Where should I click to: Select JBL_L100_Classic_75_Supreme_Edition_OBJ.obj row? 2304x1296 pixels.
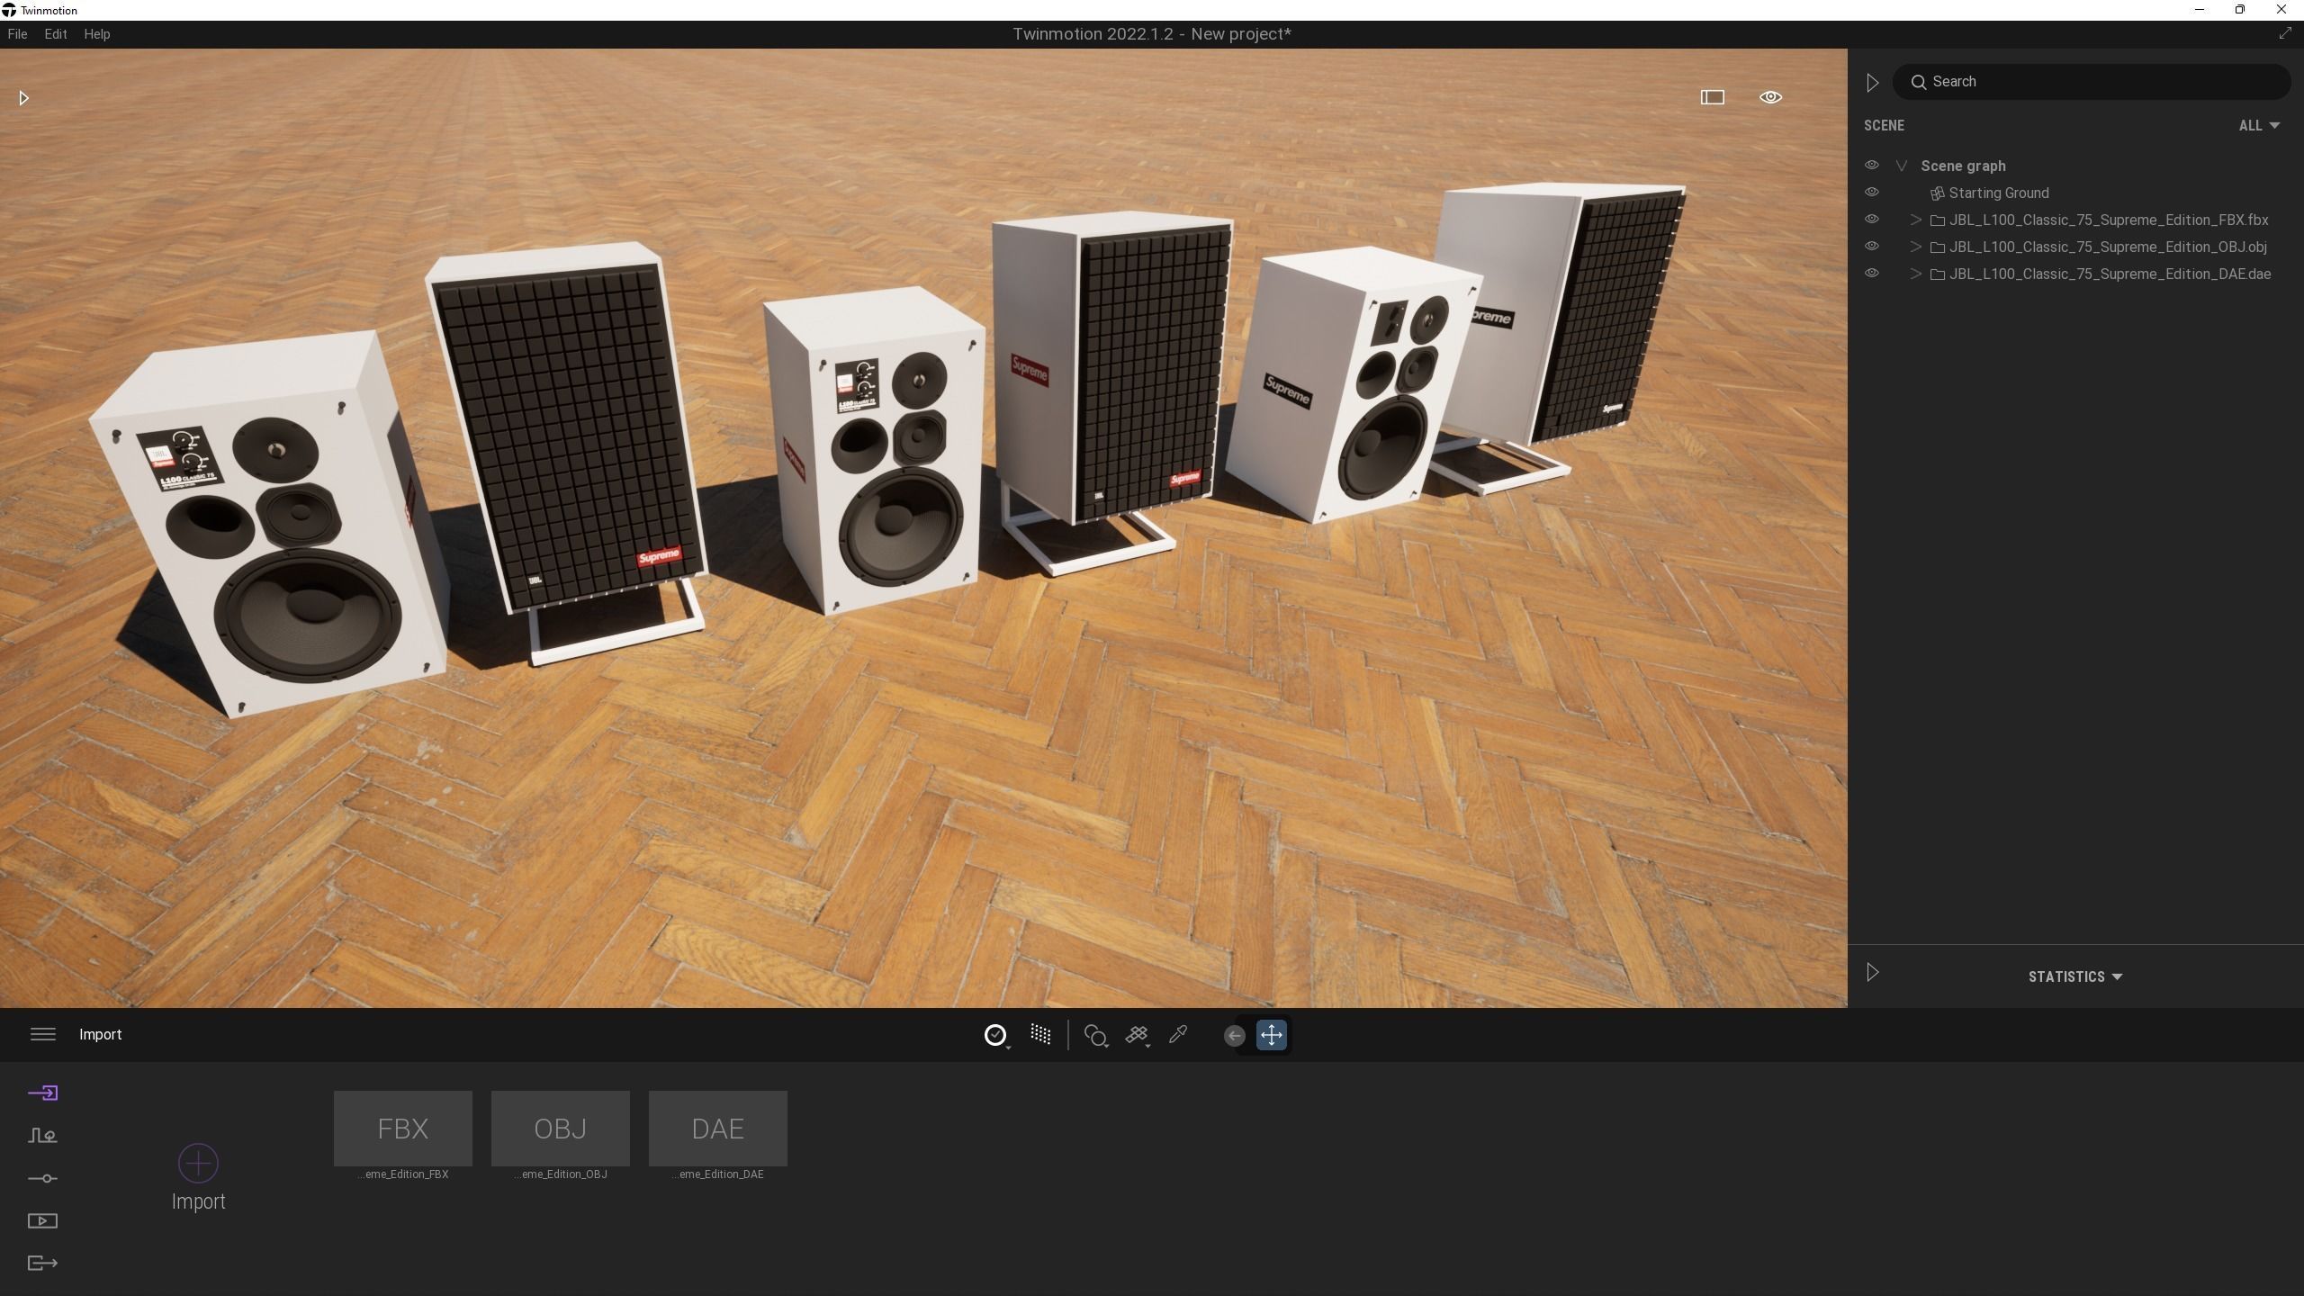(x=2107, y=247)
